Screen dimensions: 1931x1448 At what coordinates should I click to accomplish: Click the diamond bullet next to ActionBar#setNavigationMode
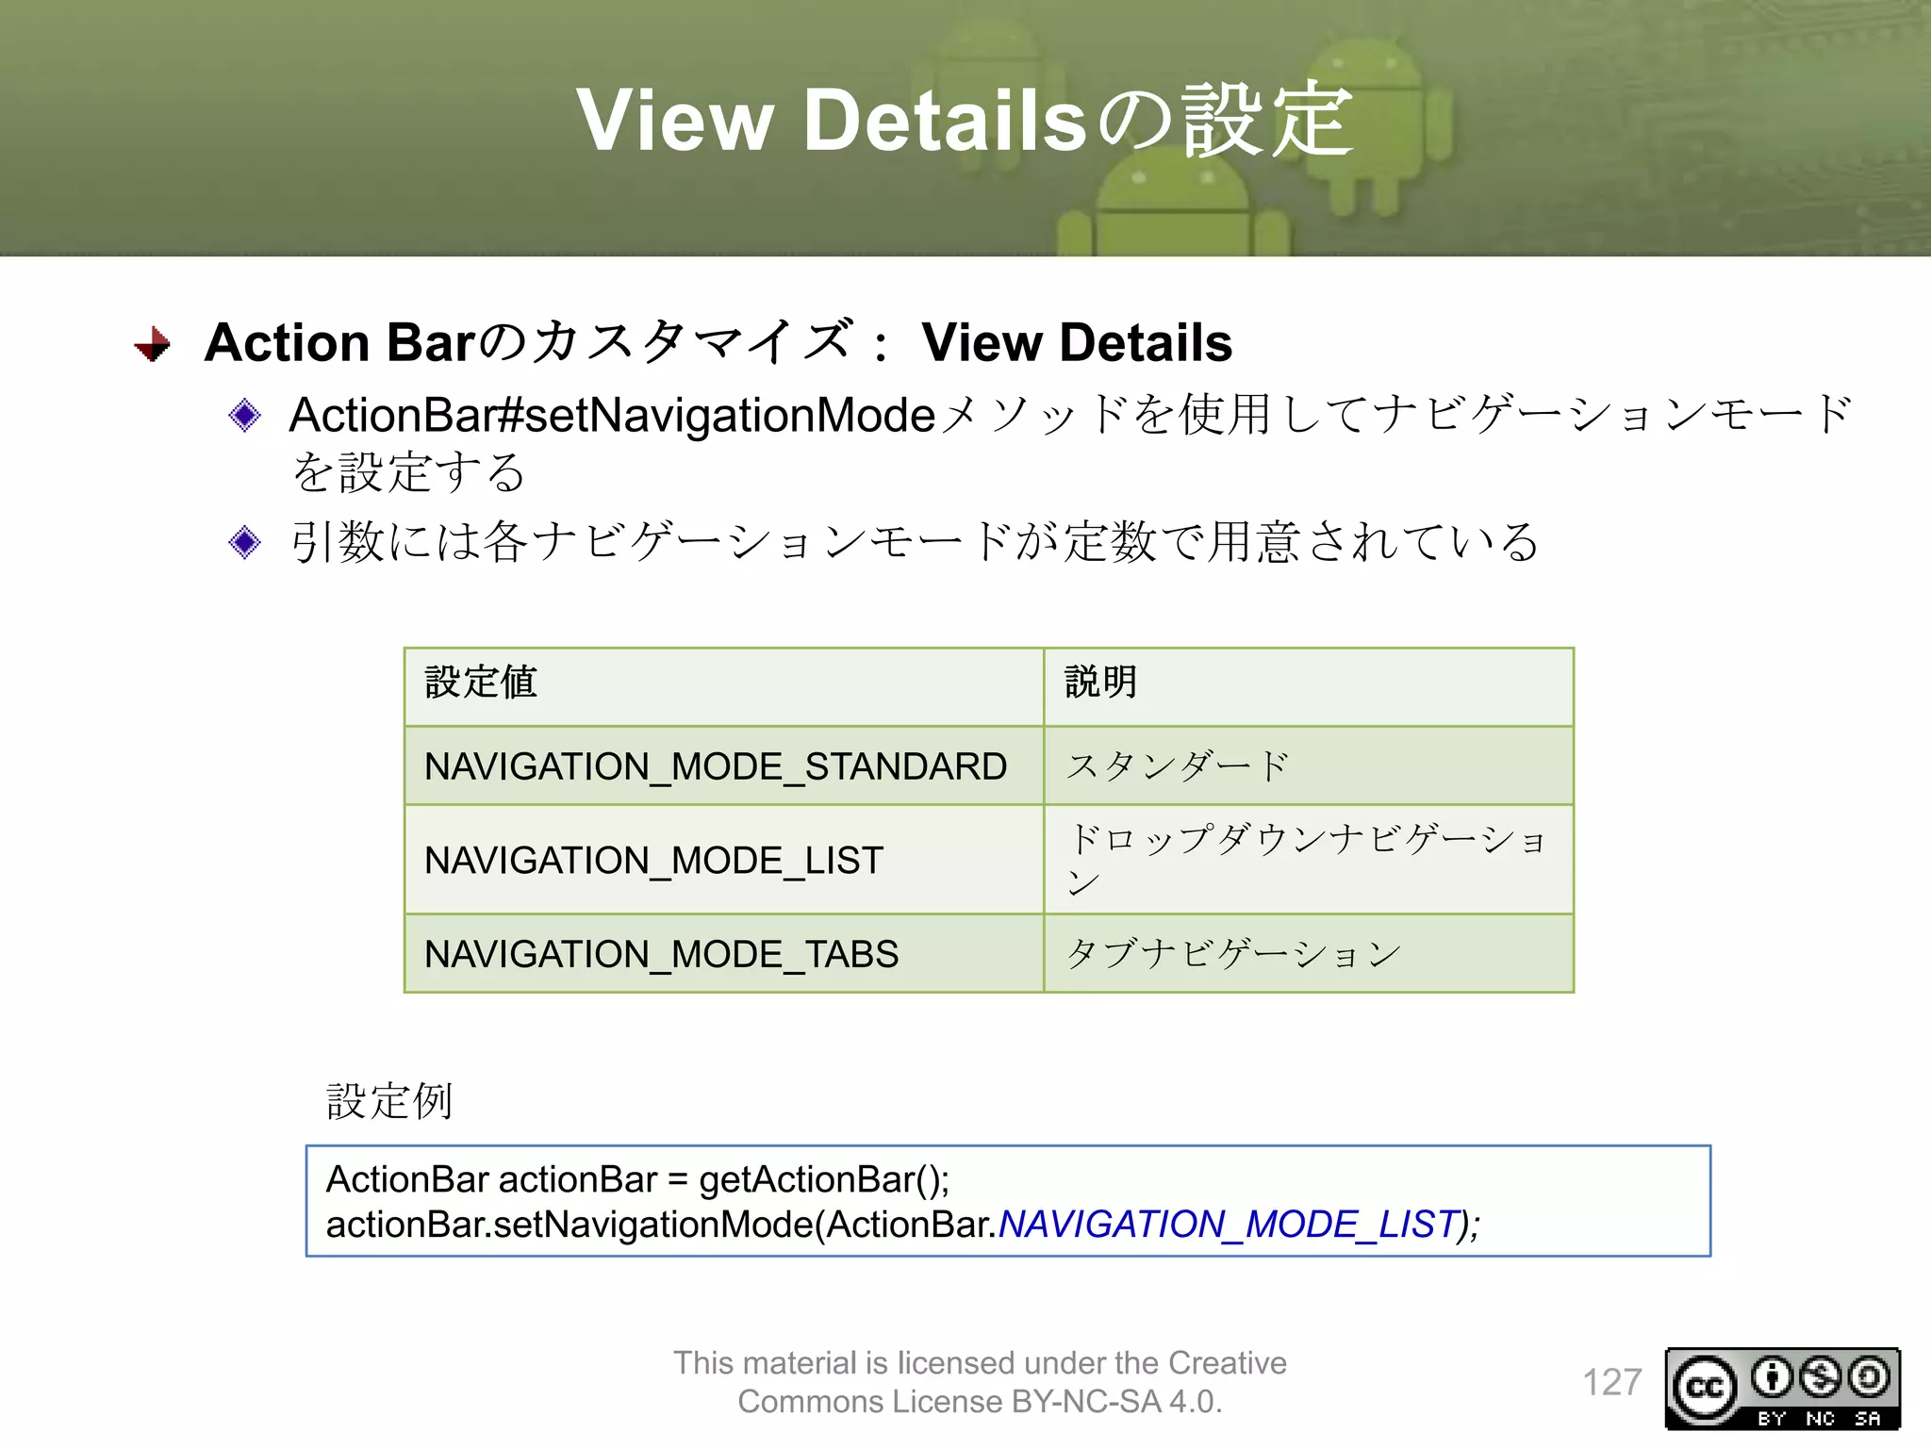(x=245, y=415)
